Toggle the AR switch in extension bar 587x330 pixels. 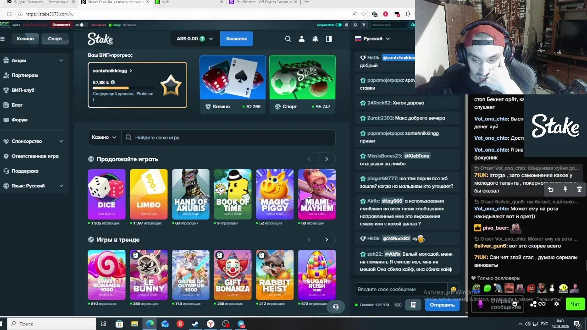pyautogui.click(x=83, y=25)
